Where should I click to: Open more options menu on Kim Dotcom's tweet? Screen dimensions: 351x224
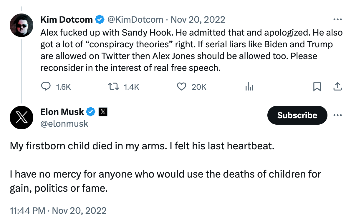(x=337, y=20)
